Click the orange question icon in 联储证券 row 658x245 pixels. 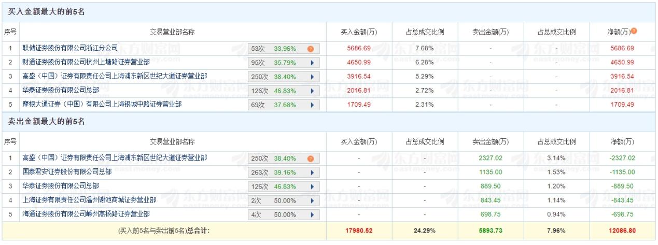pyautogui.click(x=311, y=49)
